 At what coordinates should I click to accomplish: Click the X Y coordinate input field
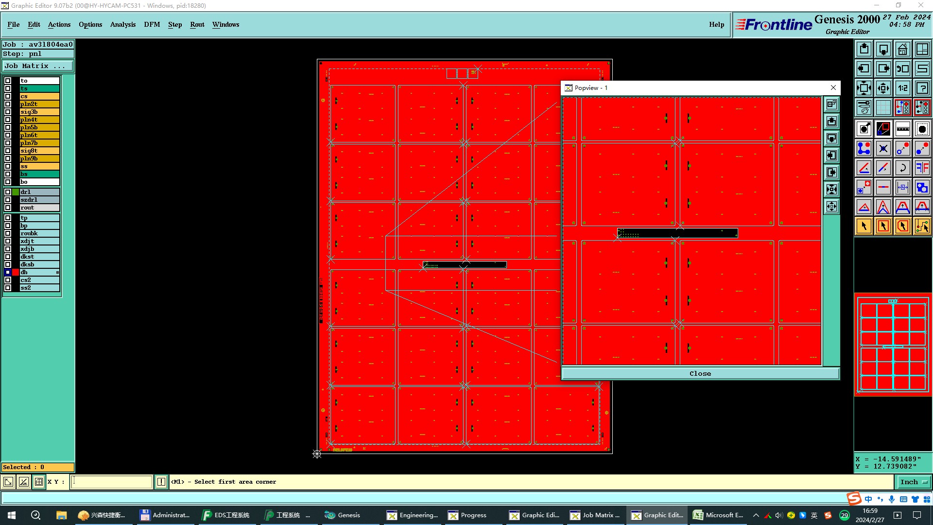point(112,482)
